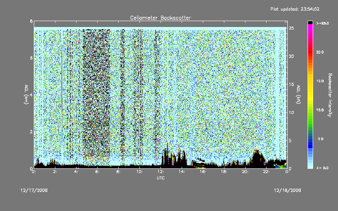Viewport: 338px width, 211px height.
Task: Click the left 'AGL (km)' axis label
Action: pyautogui.click(x=26, y=95)
